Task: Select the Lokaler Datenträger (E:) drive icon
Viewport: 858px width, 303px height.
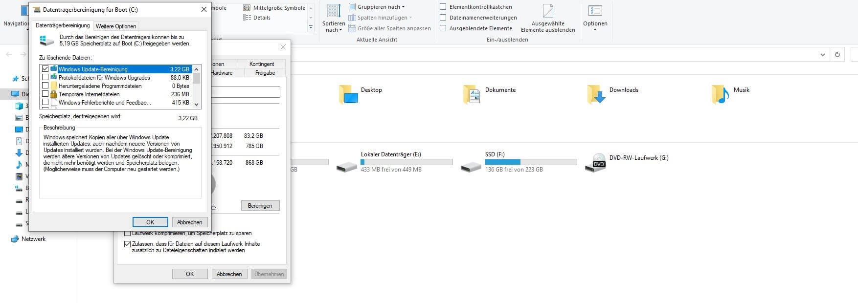Action: [347, 167]
